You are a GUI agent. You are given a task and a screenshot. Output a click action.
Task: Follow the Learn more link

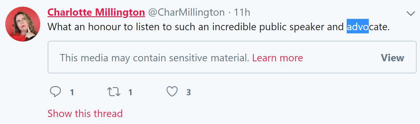278,58
